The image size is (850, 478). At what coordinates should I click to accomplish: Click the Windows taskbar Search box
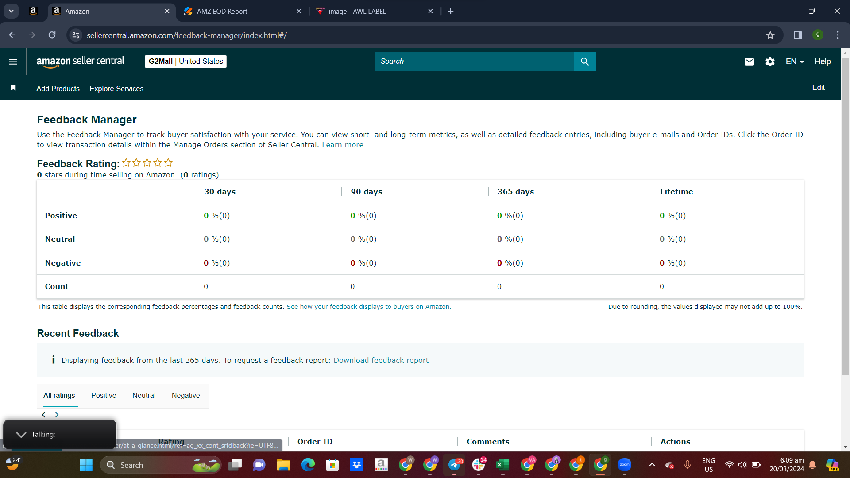pos(161,465)
